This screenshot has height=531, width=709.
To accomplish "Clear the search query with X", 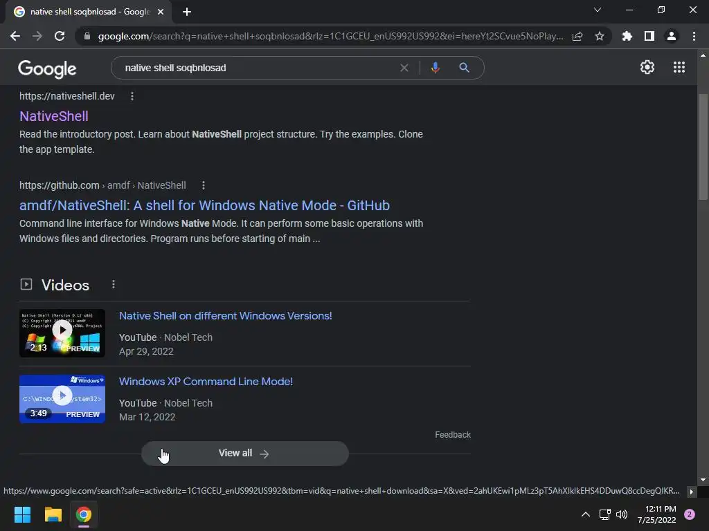I will (404, 68).
